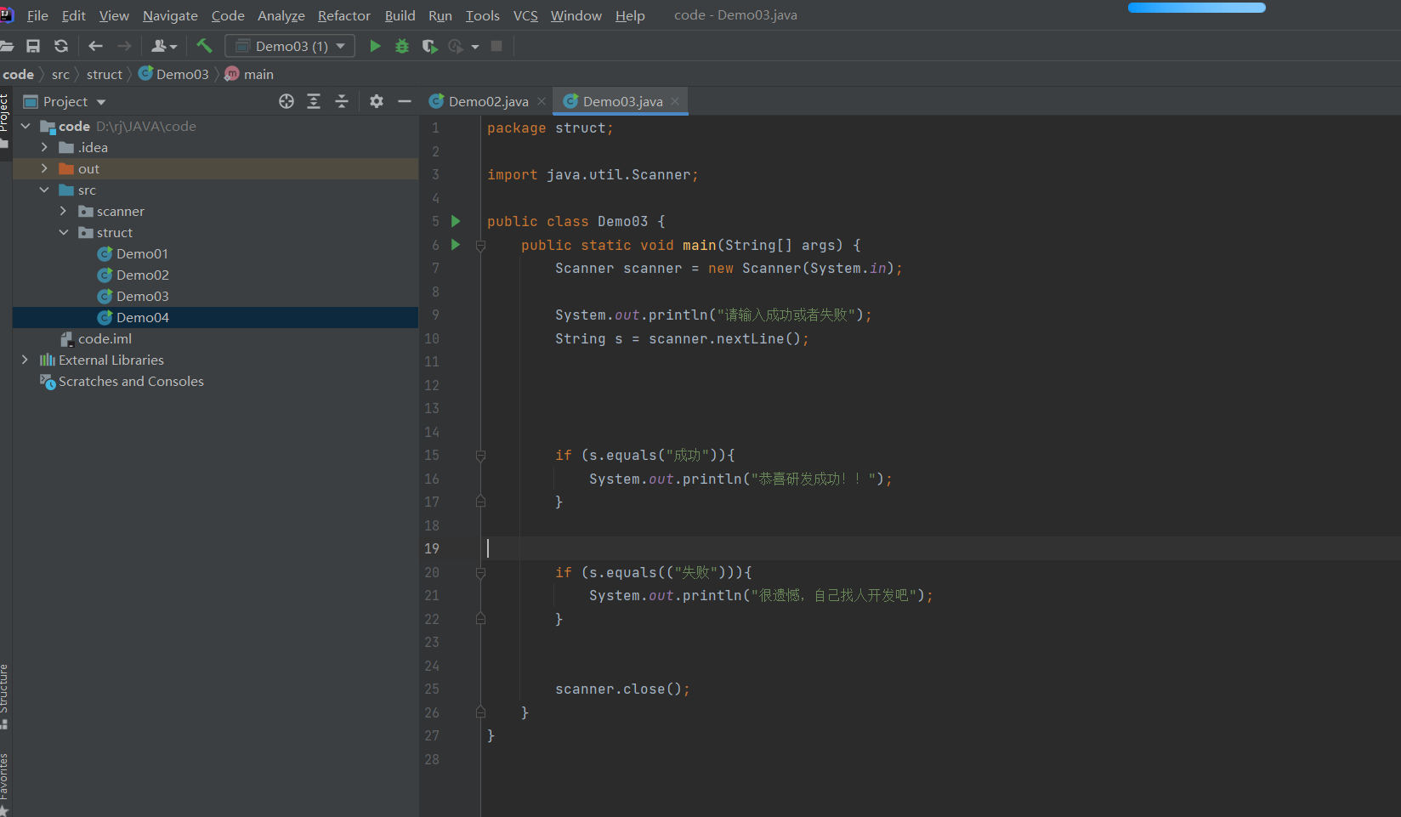Click the Synchronize refresh icon
Image resolution: width=1401 pixels, height=817 pixels.
61,46
